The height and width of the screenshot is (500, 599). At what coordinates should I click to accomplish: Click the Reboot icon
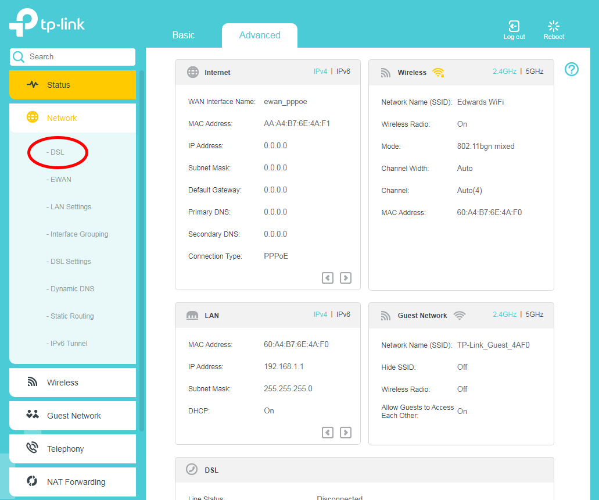[x=554, y=26]
